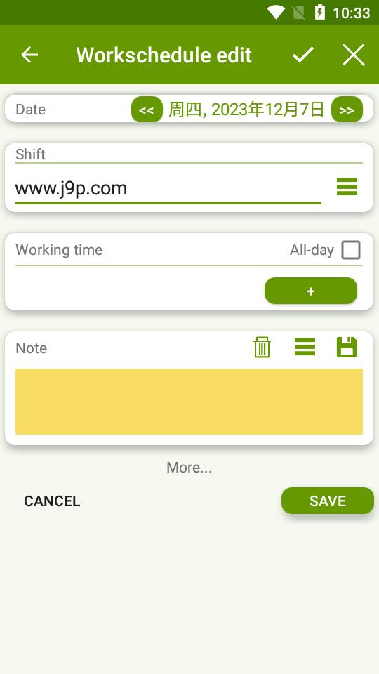This screenshot has height=674, width=379.
Task: Open saved notes list icon
Action: [305, 347]
